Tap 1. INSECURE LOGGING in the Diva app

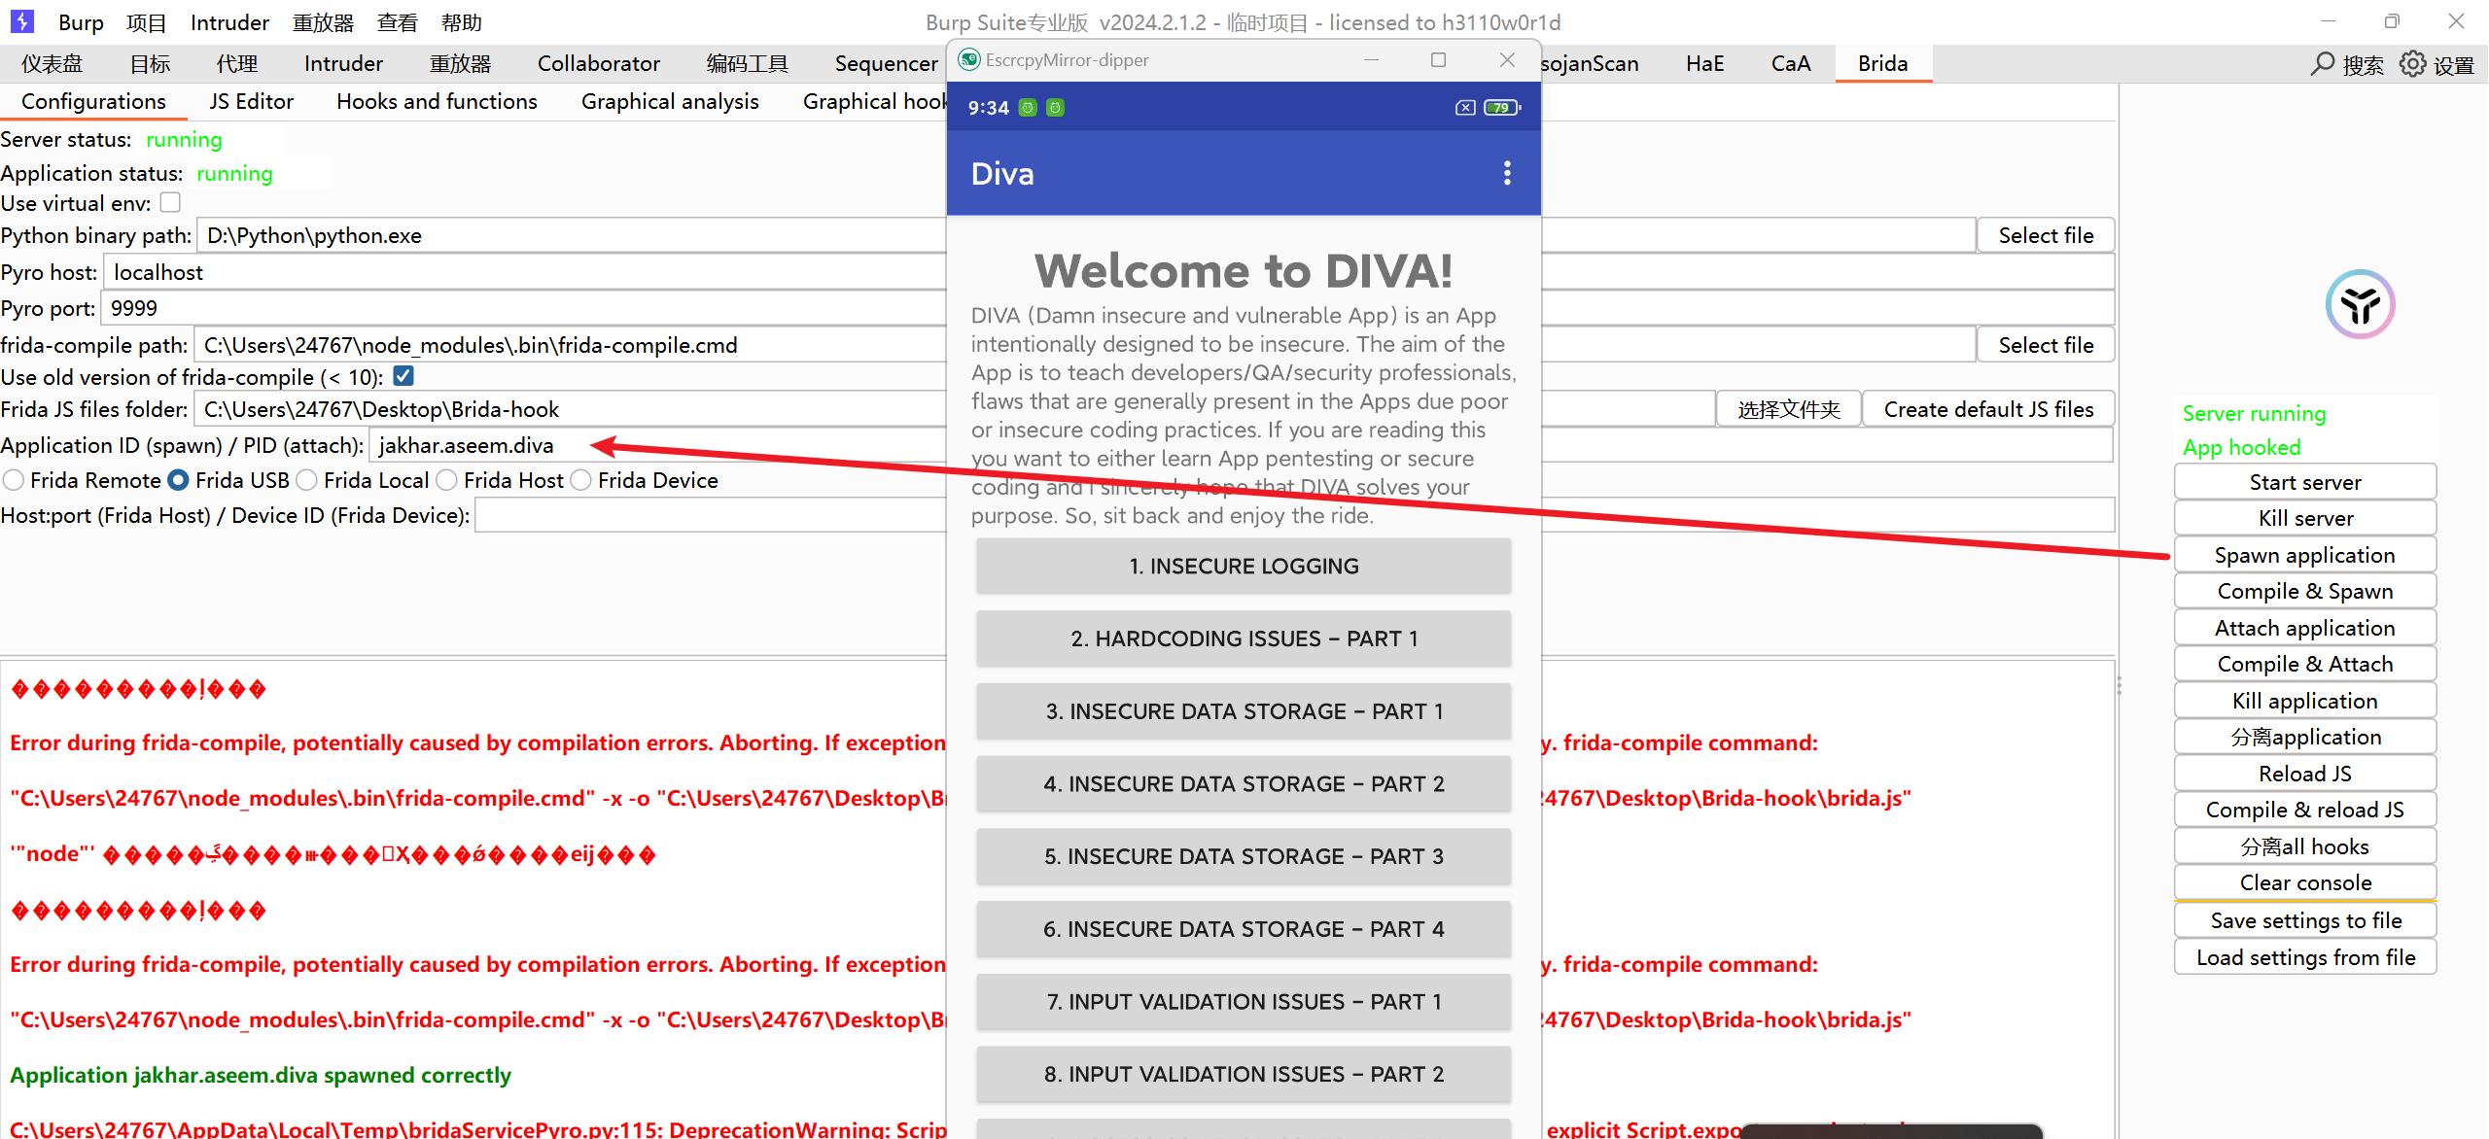click(x=1244, y=566)
